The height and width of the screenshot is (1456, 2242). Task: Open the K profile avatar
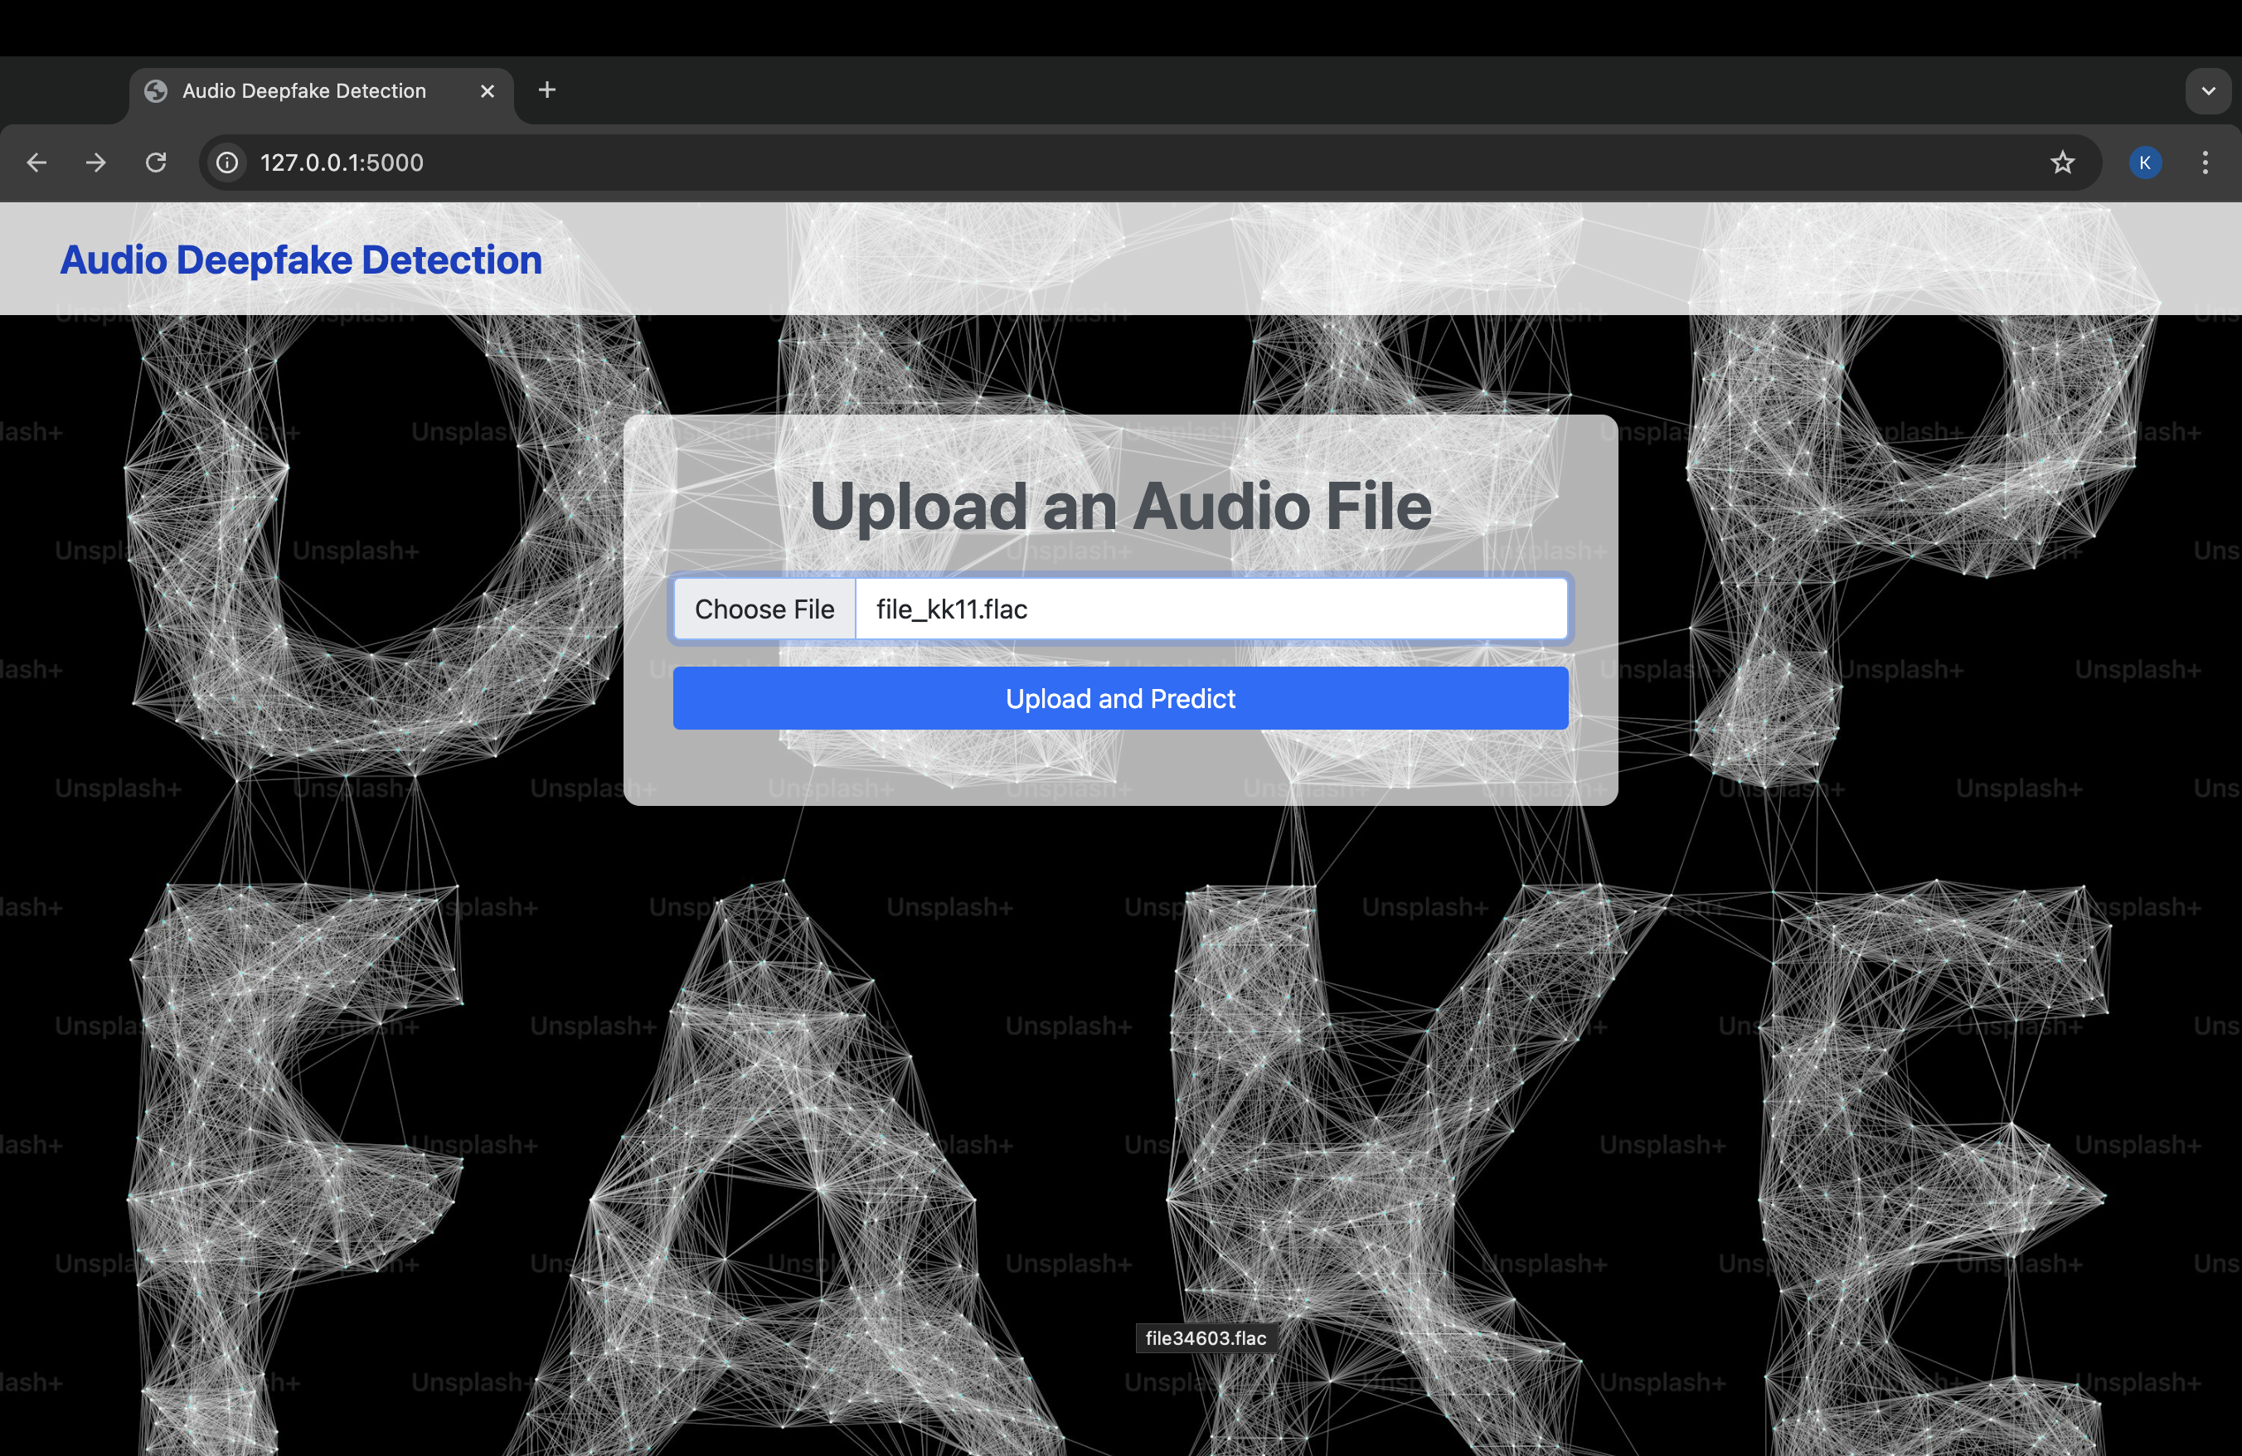pyautogui.click(x=2145, y=163)
